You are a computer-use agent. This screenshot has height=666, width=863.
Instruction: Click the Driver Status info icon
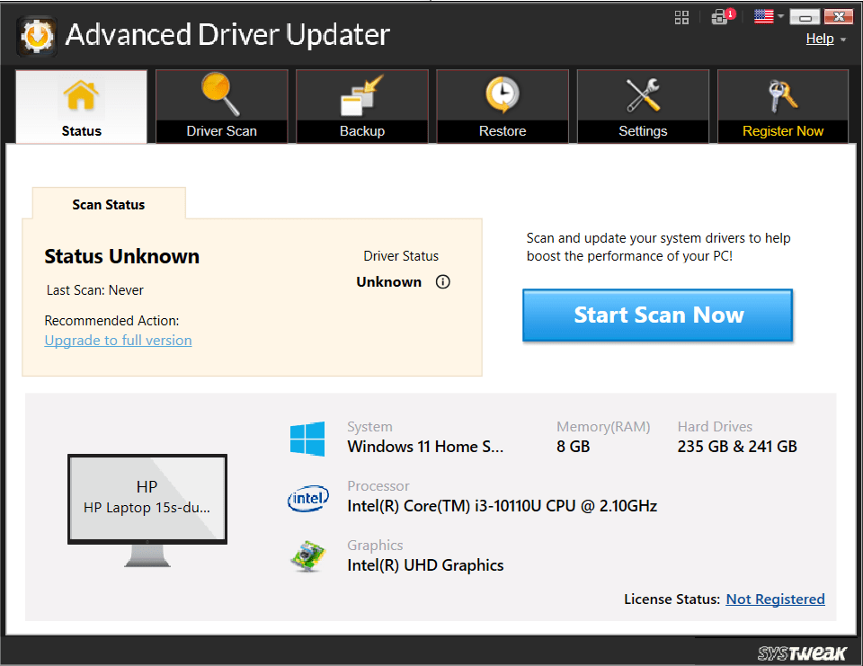click(442, 282)
